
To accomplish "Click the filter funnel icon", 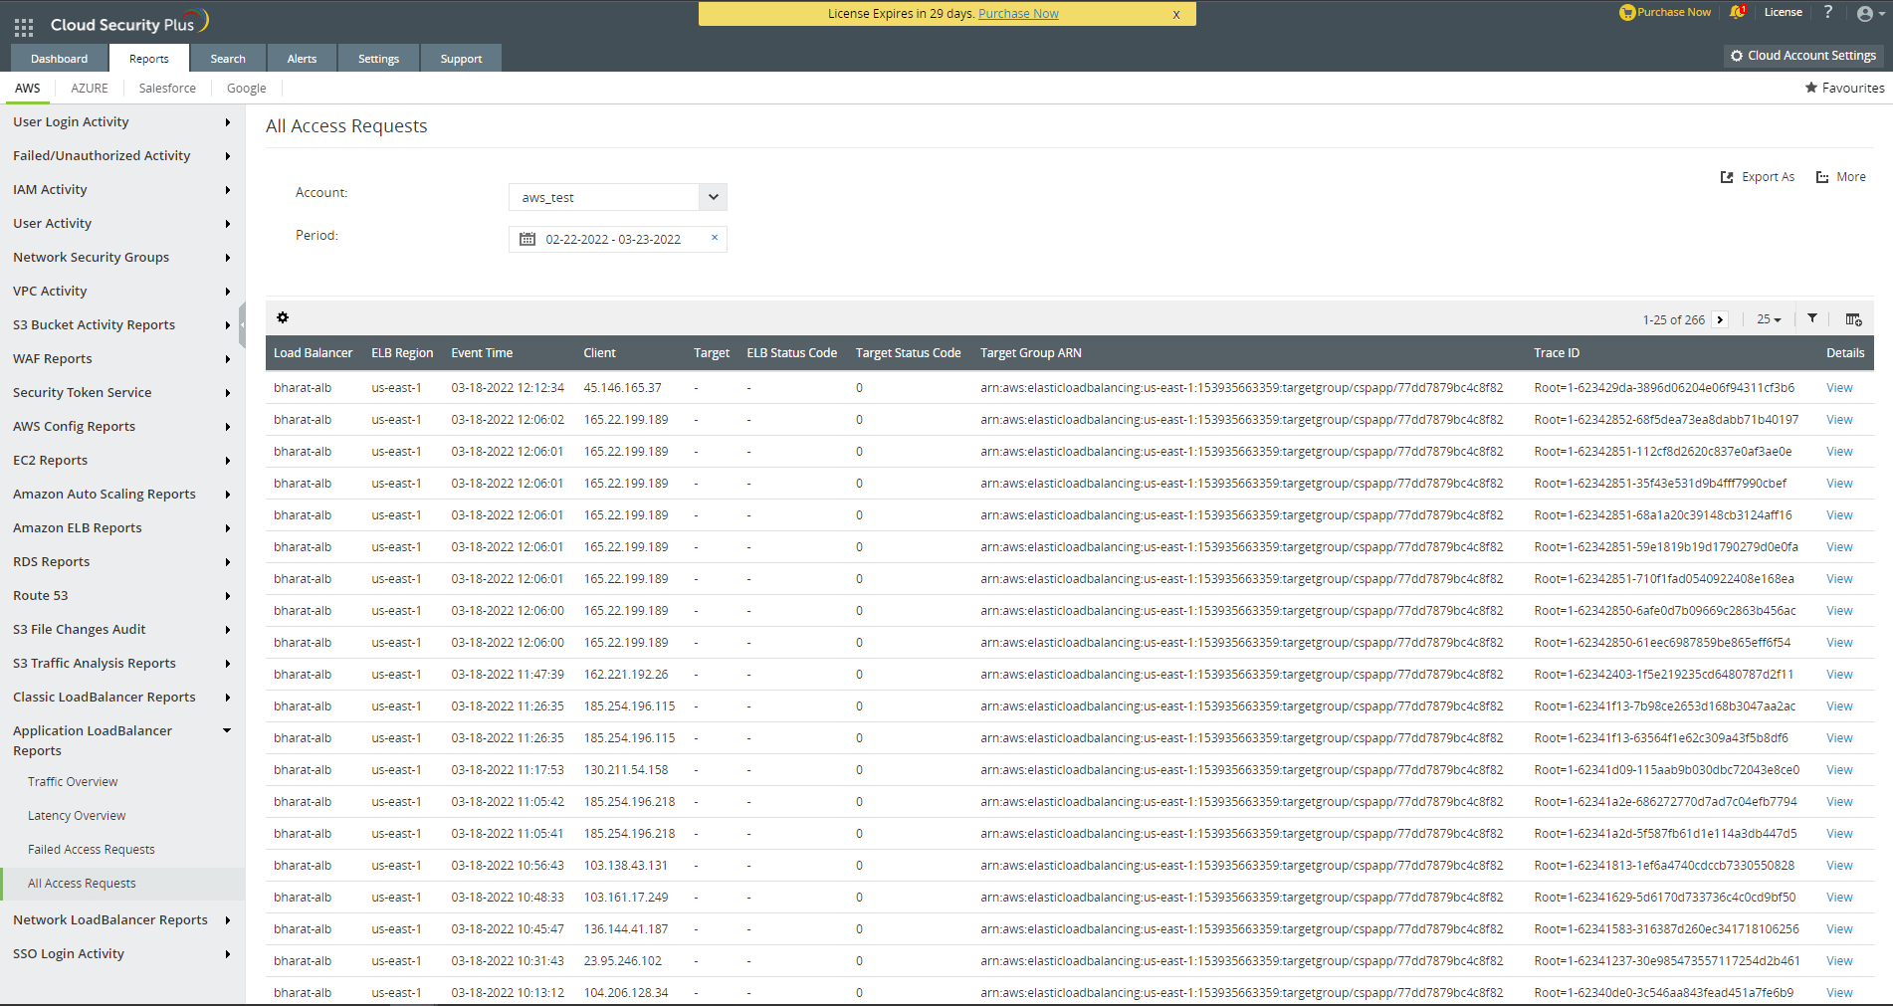I will (1812, 318).
